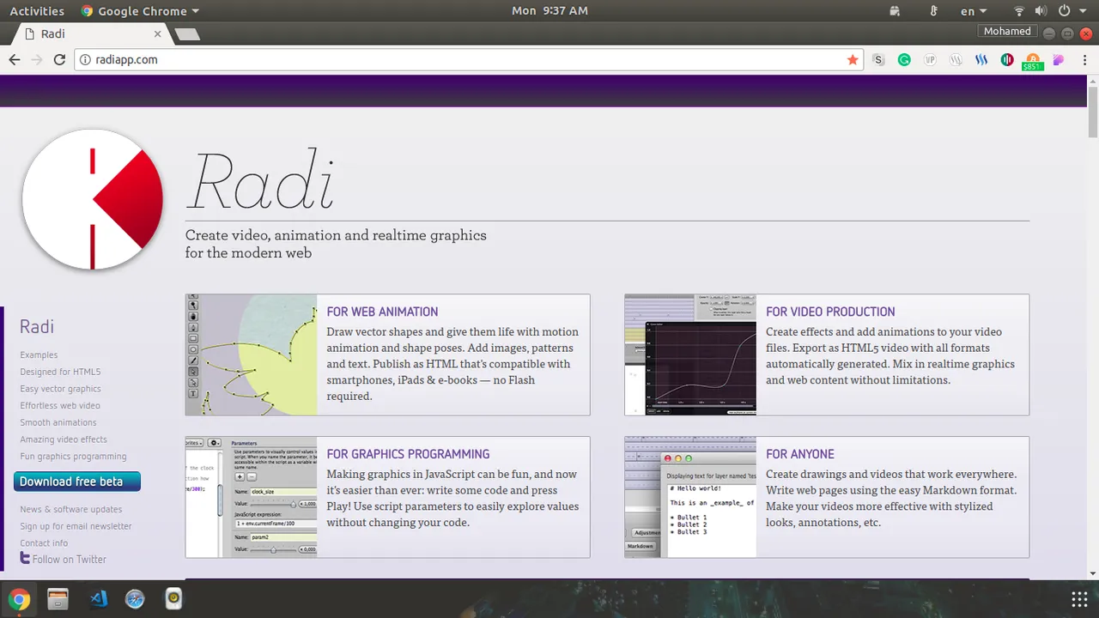Open the Designed for HTML5 link
Image resolution: width=1099 pixels, height=618 pixels.
tap(60, 372)
